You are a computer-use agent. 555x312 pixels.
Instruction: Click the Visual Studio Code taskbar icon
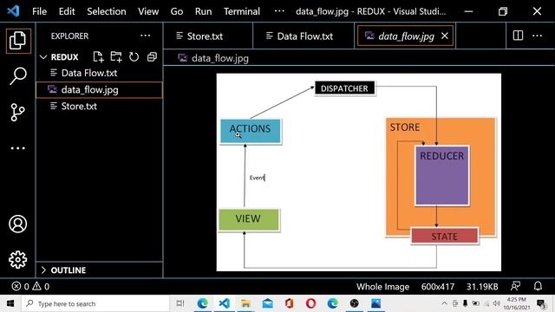pos(224,303)
